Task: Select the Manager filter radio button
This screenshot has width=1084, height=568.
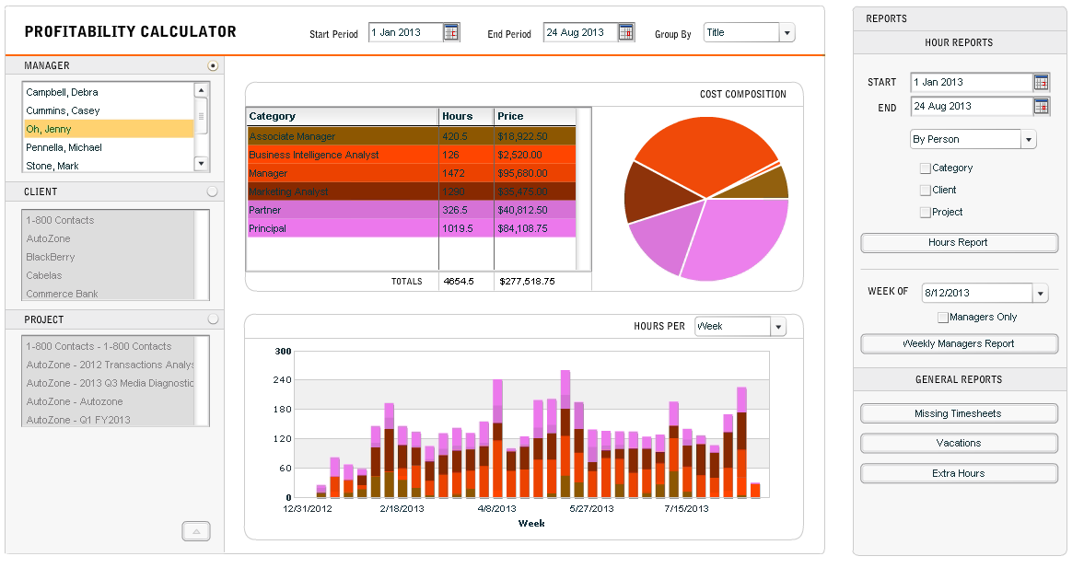Action: click(213, 65)
